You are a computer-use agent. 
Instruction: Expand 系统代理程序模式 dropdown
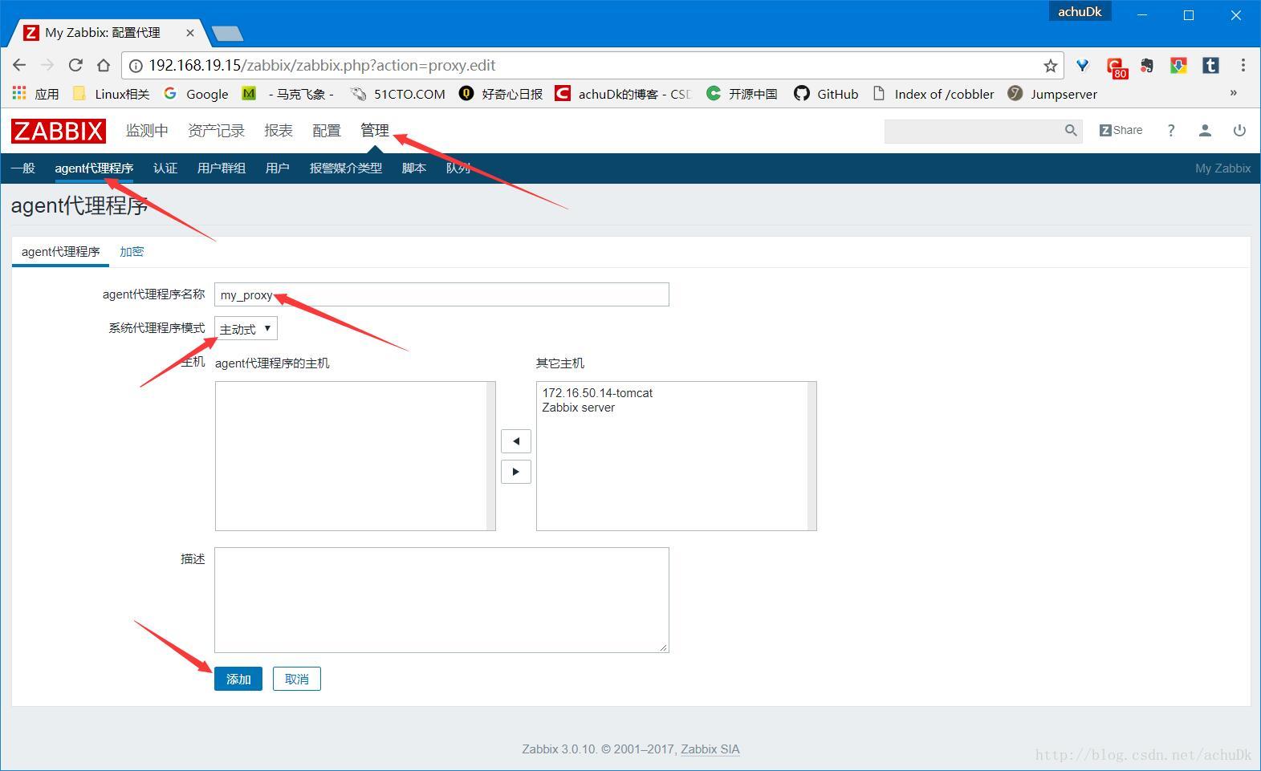click(246, 329)
